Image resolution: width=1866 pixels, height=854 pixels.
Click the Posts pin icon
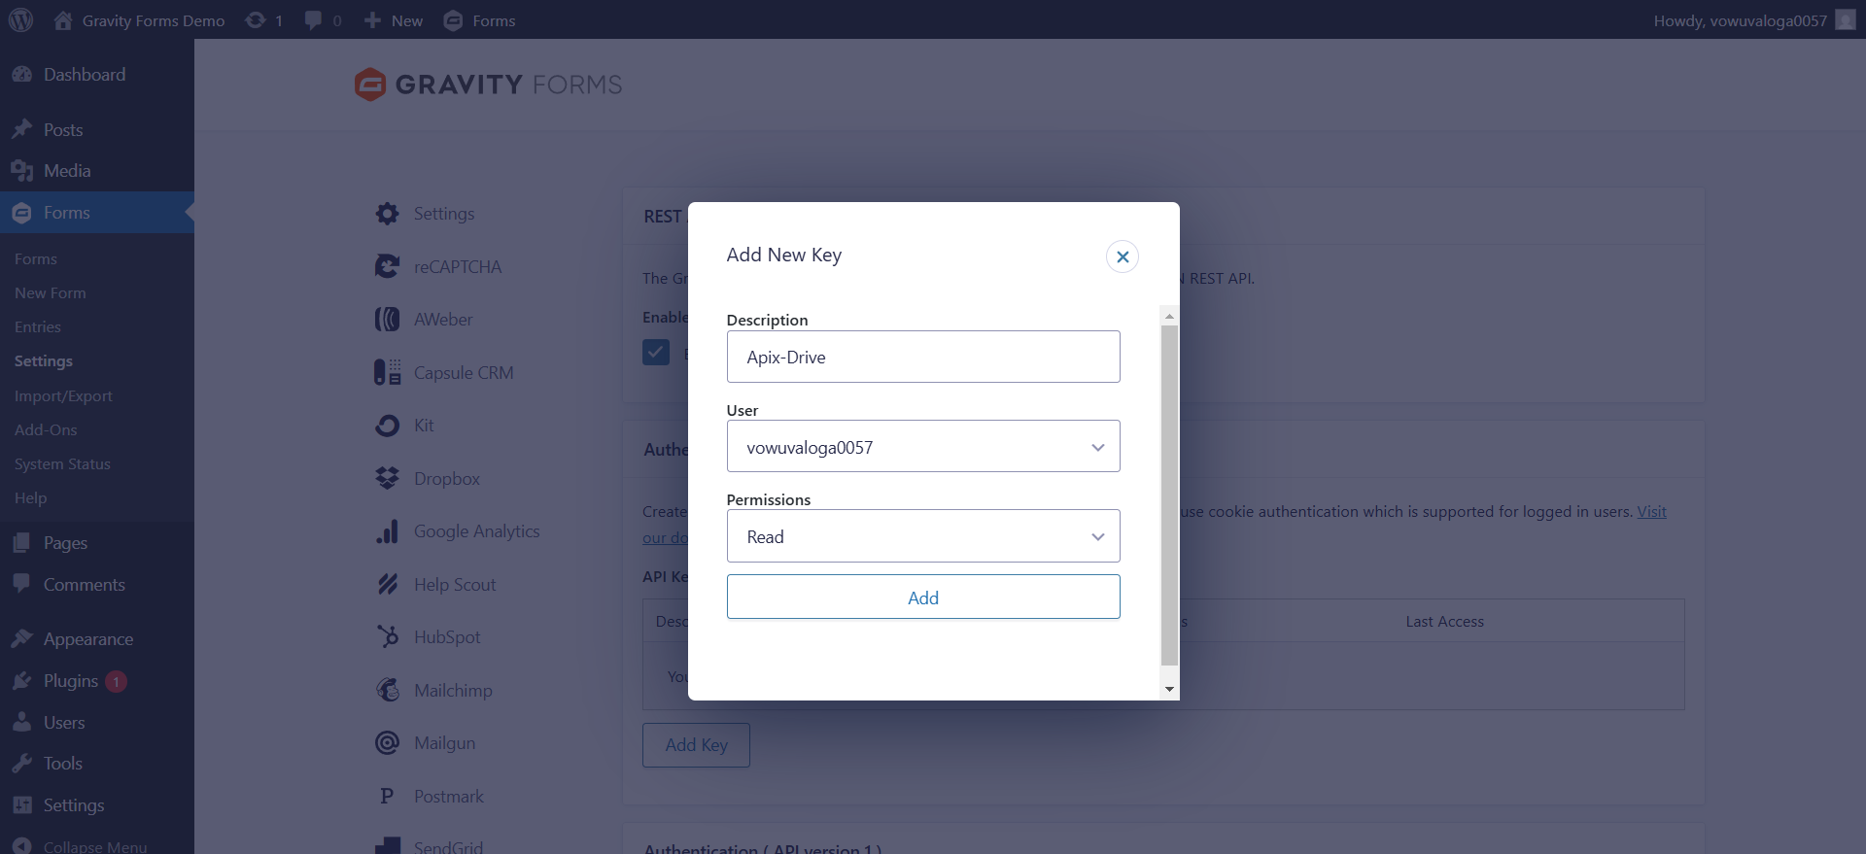pos(22,129)
